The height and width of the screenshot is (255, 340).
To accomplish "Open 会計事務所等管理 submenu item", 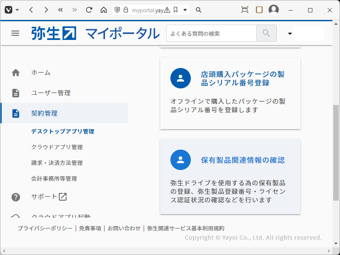I will (x=54, y=178).
